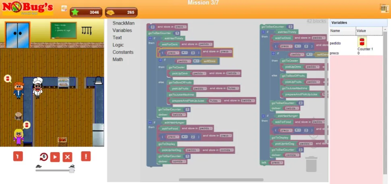Click the hot dog display on the counter
The height and width of the screenshot is (184, 391).
(63, 82)
